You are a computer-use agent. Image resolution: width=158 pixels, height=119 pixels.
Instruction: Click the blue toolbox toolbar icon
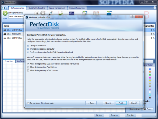click(109, 13)
